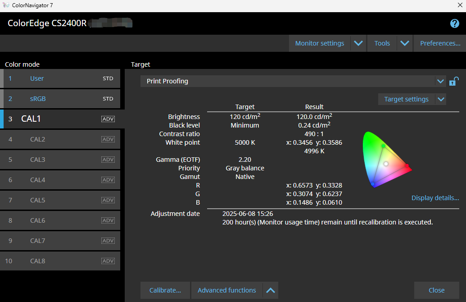Open the Print Proofing target dropdown

pos(293,81)
